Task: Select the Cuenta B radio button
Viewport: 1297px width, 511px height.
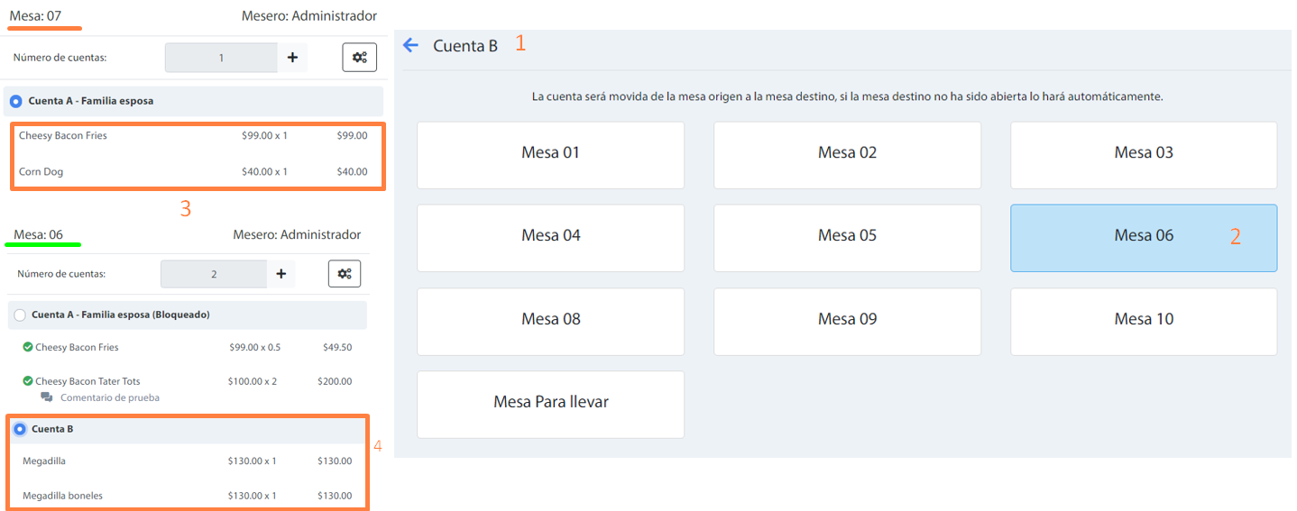Action: 20,429
